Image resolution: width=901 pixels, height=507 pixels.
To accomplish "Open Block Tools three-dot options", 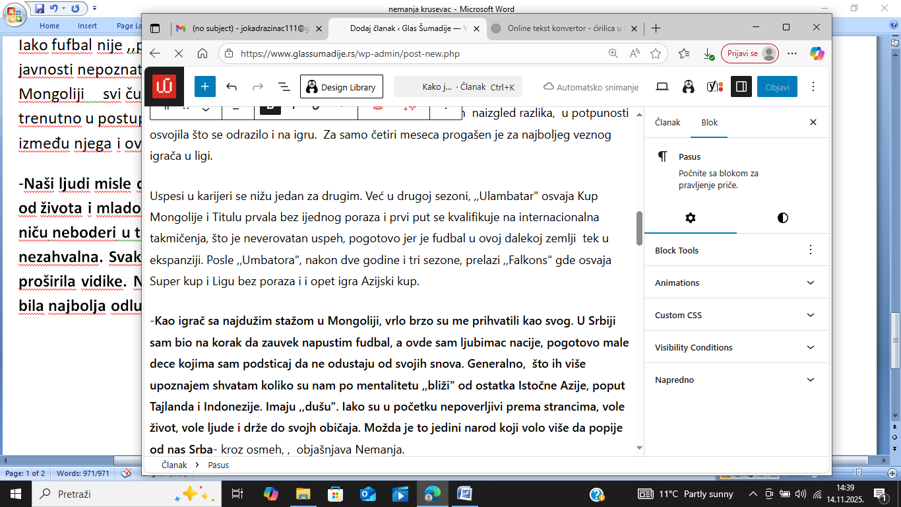I will pyautogui.click(x=811, y=250).
